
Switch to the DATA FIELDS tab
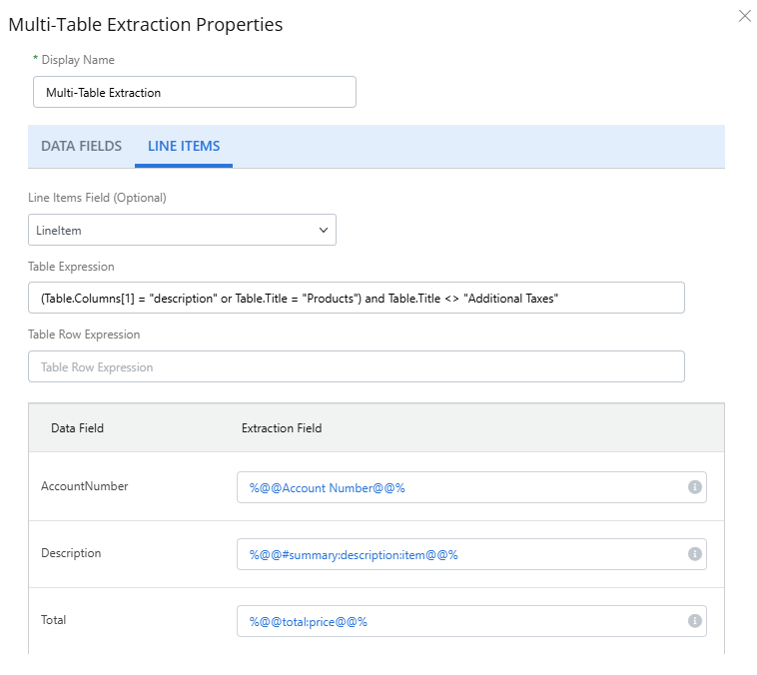(x=81, y=146)
